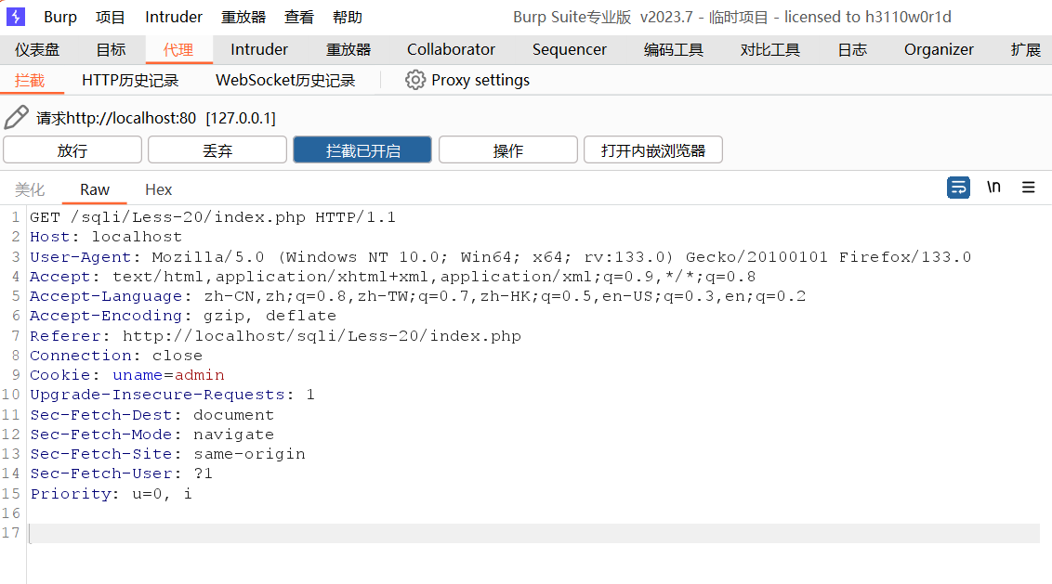Toggle word wrap icon in editor toolbar
Screen dimensions: 1052x584
(x=958, y=187)
